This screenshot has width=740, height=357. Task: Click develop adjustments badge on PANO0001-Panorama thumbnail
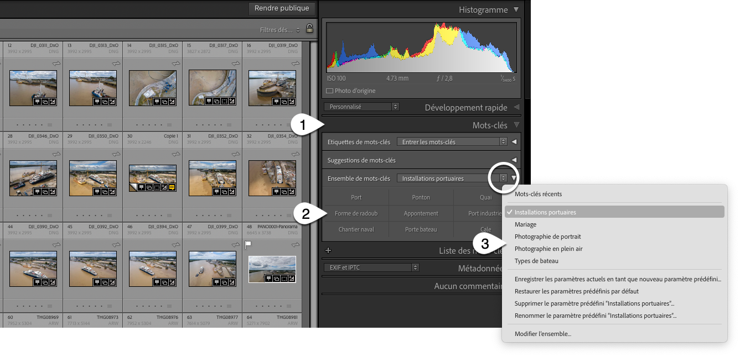(x=292, y=279)
